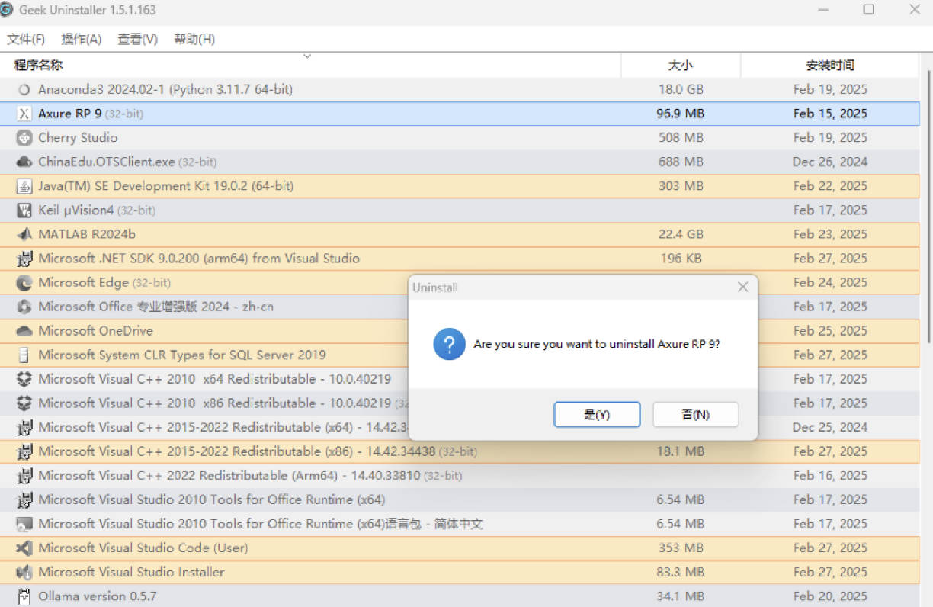Select the Cherry Studio name
Viewport: 933px width, 607px height.
pos(78,138)
